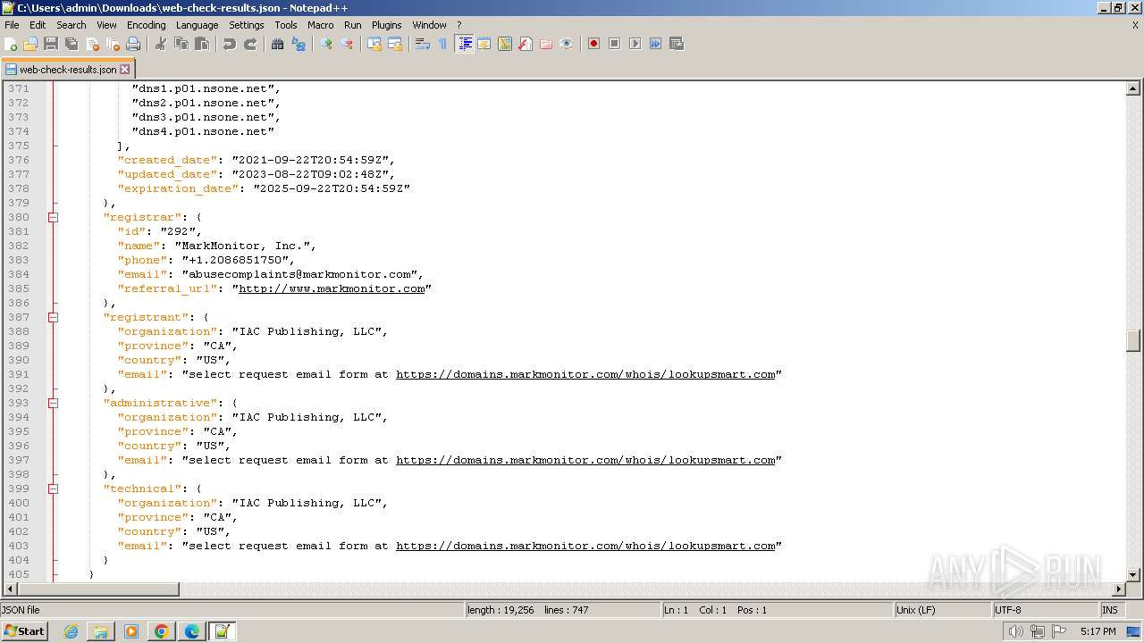Click Run Macro Multiple Times icon

click(655, 44)
